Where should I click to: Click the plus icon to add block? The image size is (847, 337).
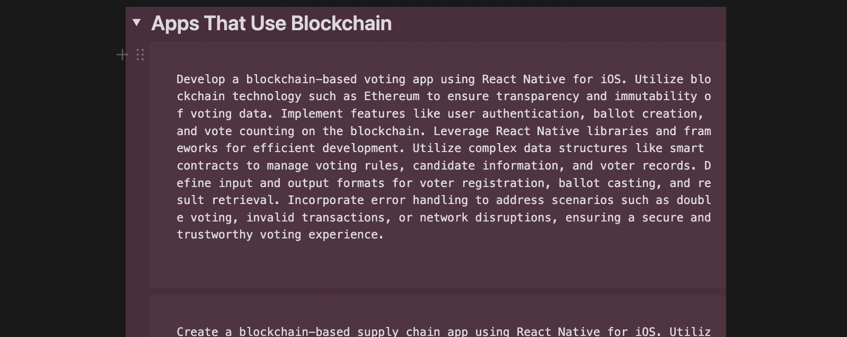(x=122, y=55)
